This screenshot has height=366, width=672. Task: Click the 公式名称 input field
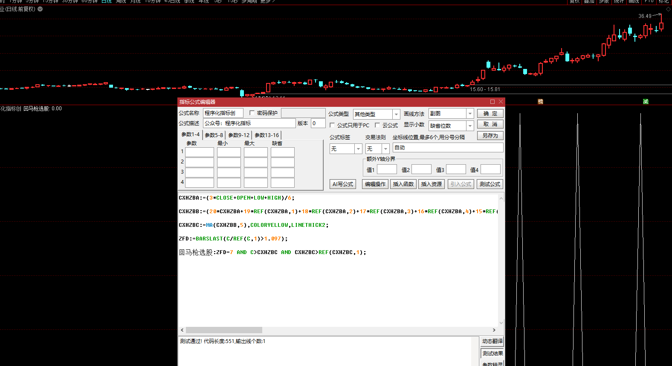[223, 113]
